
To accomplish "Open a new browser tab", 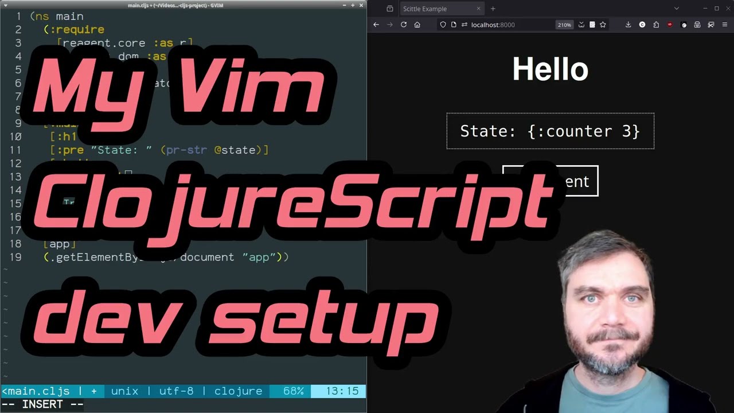I will pyautogui.click(x=493, y=9).
